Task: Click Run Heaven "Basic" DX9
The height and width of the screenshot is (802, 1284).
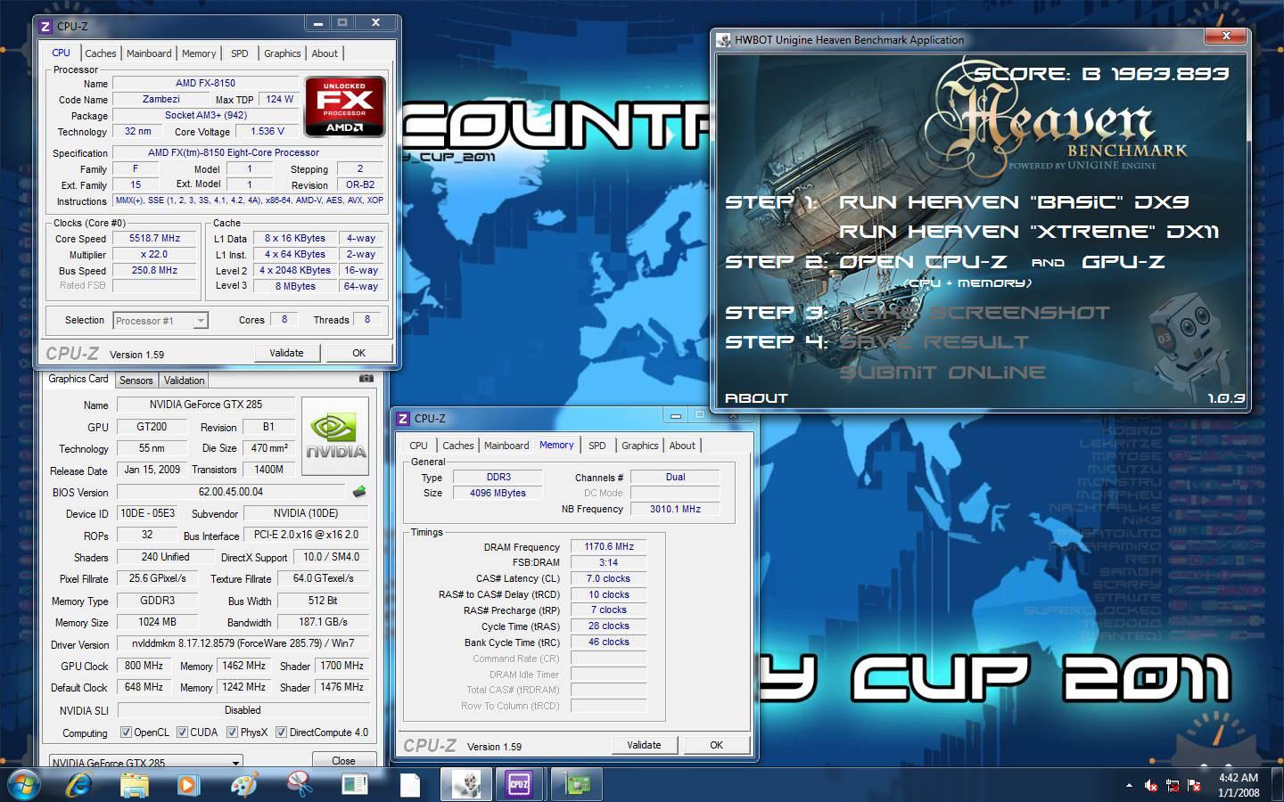Action: (1014, 202)
